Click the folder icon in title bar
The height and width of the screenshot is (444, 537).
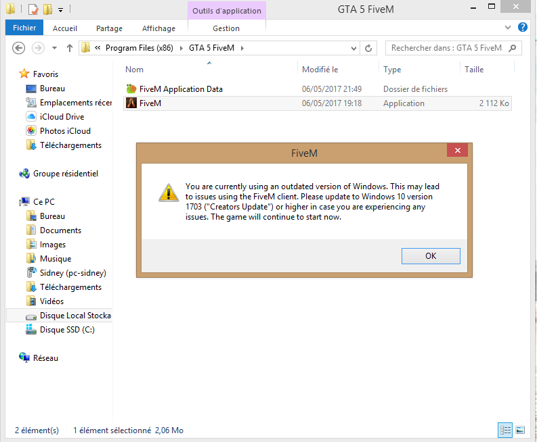point(11,9)
